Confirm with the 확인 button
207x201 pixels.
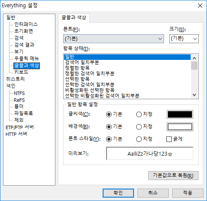point(118,193)
